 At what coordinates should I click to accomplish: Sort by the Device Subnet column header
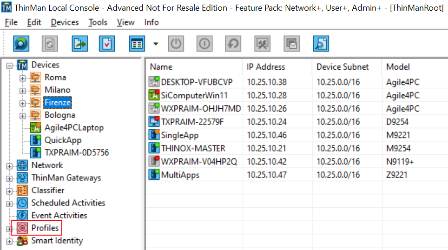[x=347, y=67]
